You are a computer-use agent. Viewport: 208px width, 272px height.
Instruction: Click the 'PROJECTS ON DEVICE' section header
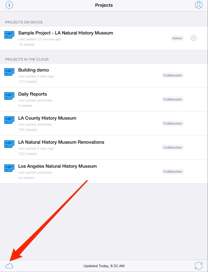pos(24,22)
